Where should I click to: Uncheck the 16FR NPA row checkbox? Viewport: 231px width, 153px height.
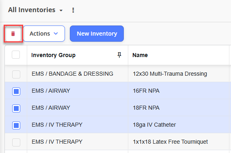(16, 91)
